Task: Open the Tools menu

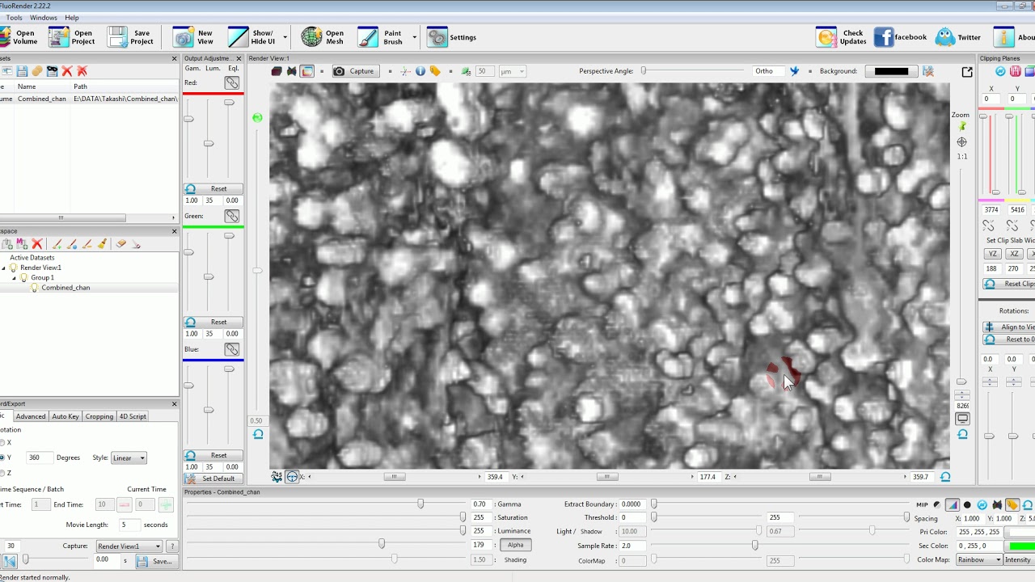Action: pyautogui.click(x=14, y=17)
